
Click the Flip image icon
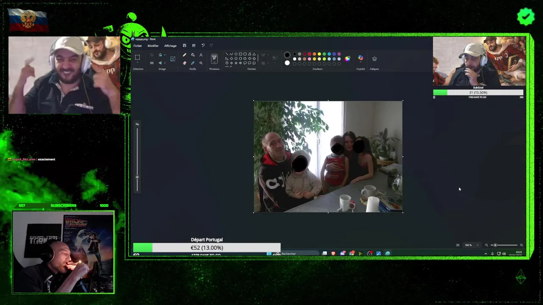pos(160,63)
